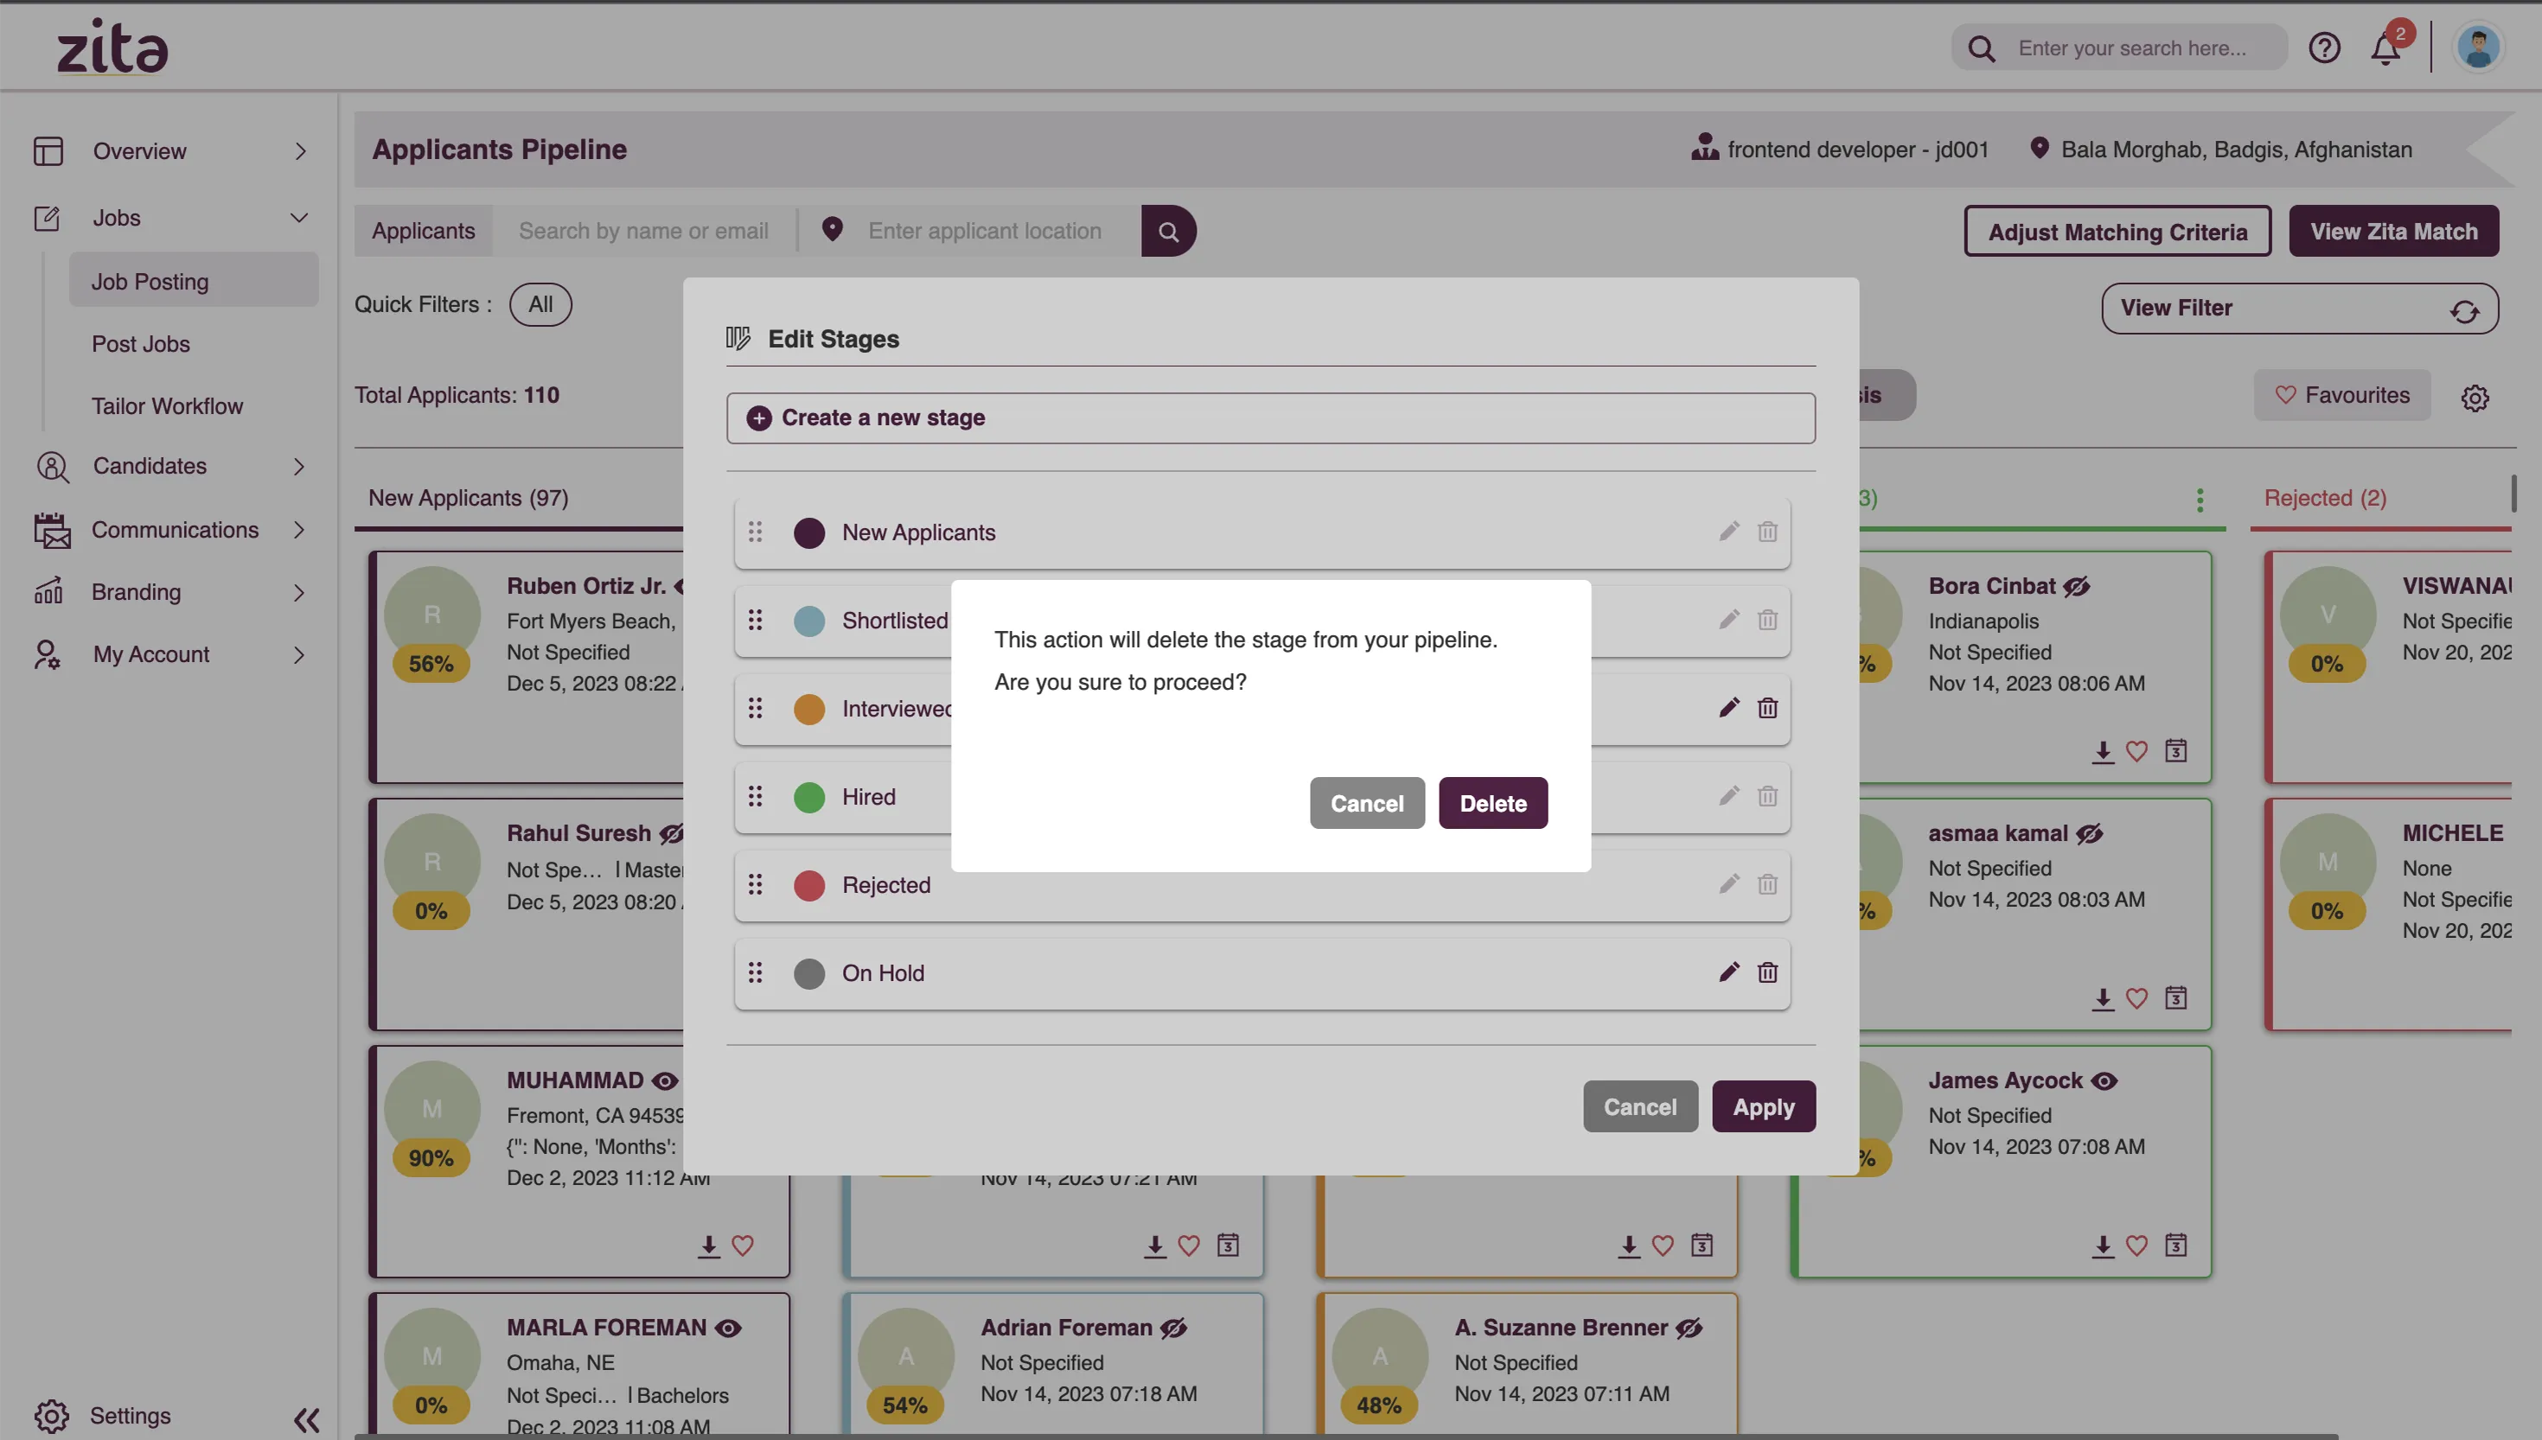Pick the Interviewed orange color swatch
2542x1440 pixels.
pyautogui.click(x=809, y=709)
